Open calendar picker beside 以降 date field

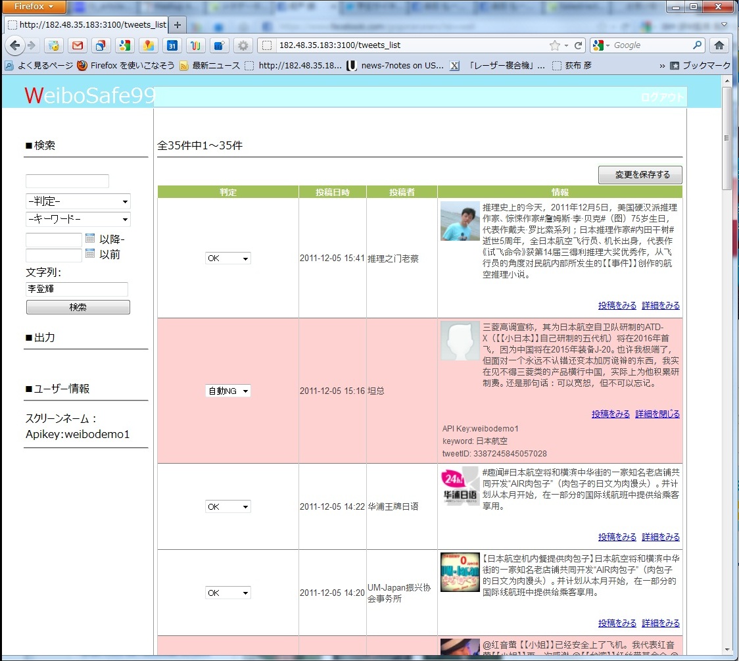coord(91,239)
